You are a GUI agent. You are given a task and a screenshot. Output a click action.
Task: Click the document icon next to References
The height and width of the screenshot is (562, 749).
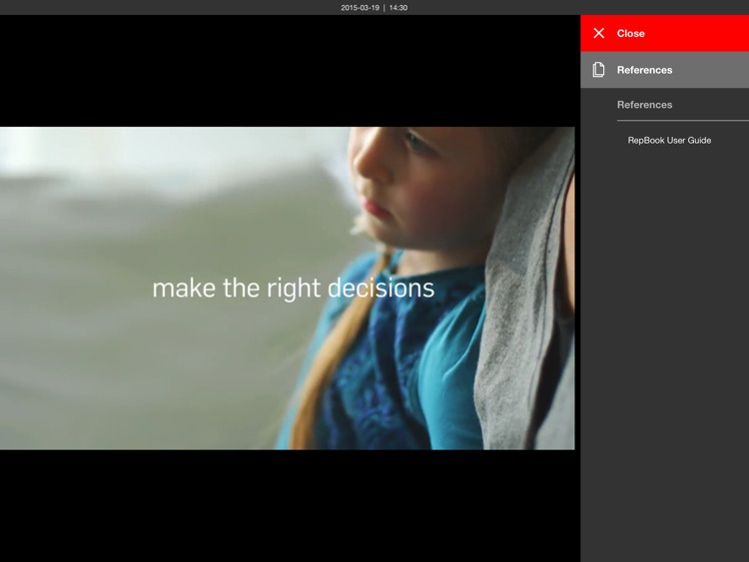click(598, 70)
